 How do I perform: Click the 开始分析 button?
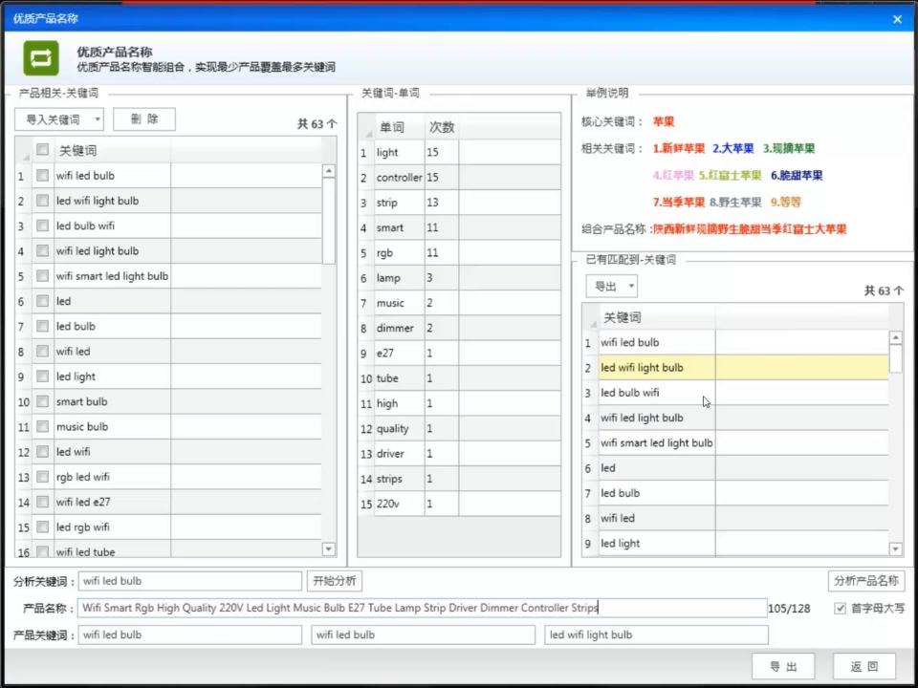[x=335, y=581]
